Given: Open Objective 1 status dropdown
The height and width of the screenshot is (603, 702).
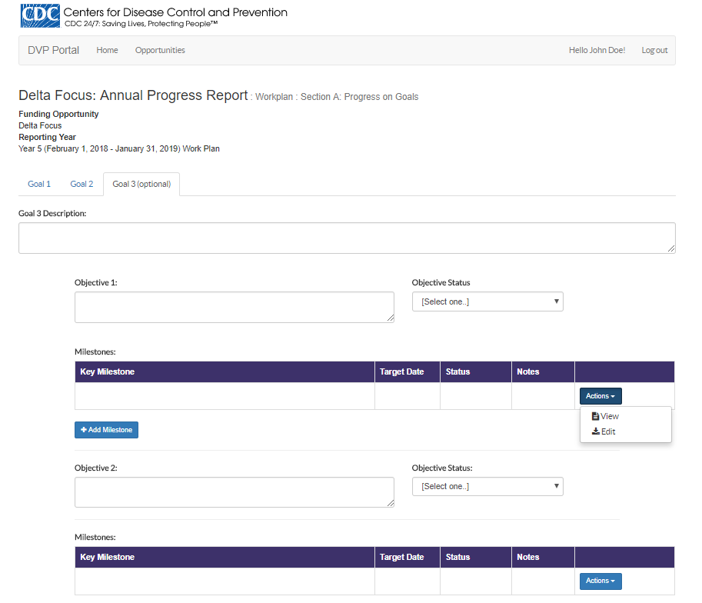Looking at the screenshot, I should coord(487,301).
